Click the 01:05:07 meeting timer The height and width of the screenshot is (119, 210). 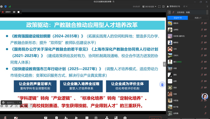(136, 7)
